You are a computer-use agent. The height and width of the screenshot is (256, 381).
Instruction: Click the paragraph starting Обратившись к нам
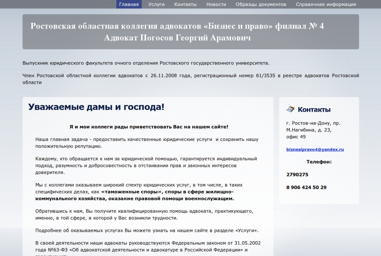pos(144,214)
